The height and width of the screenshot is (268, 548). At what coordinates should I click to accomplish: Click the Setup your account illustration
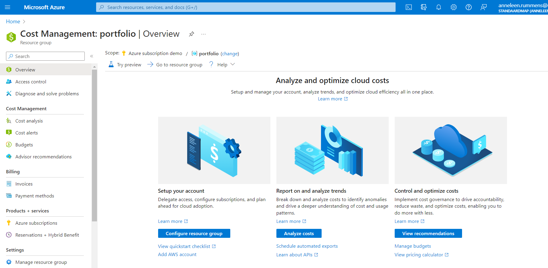(x=214, y=150)
